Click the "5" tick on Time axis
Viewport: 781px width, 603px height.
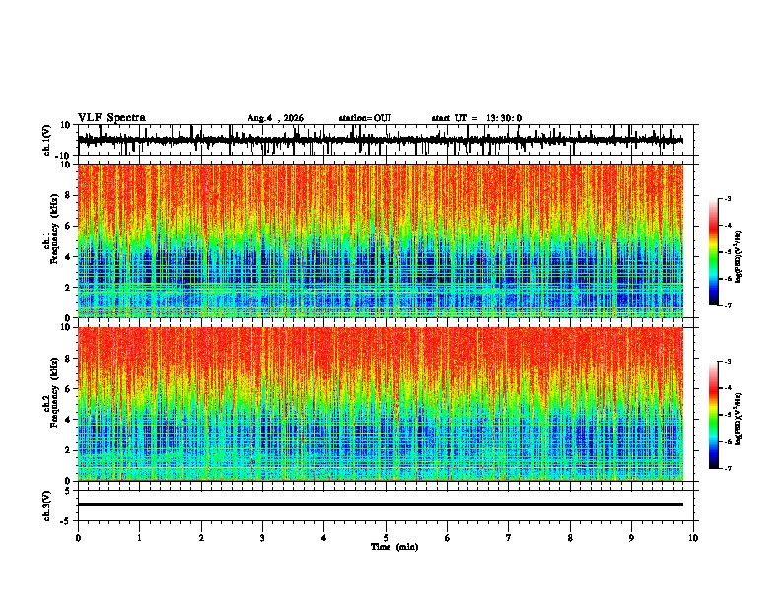coord(386,538)
